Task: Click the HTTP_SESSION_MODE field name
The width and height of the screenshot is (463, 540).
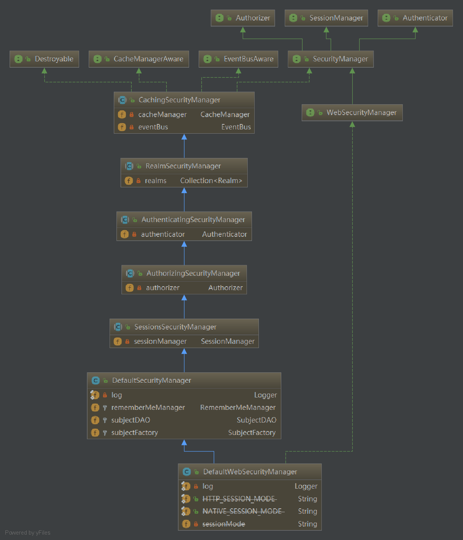Action: (239, 499)
